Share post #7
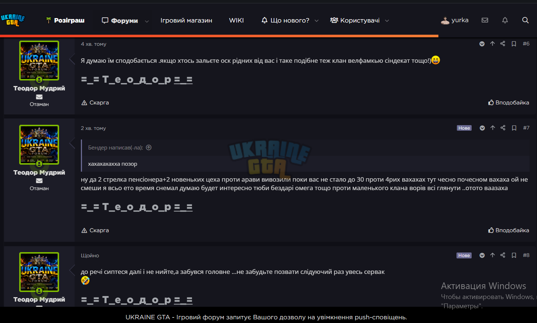 [503, 128]
